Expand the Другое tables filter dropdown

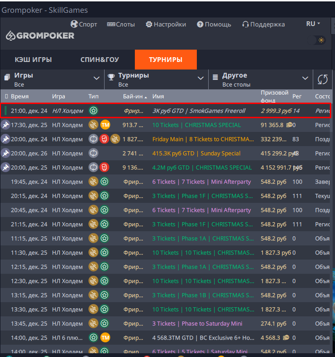[261, 79]
